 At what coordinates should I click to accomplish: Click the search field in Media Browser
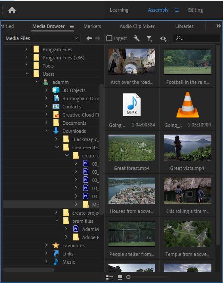[x=197, y=38]
